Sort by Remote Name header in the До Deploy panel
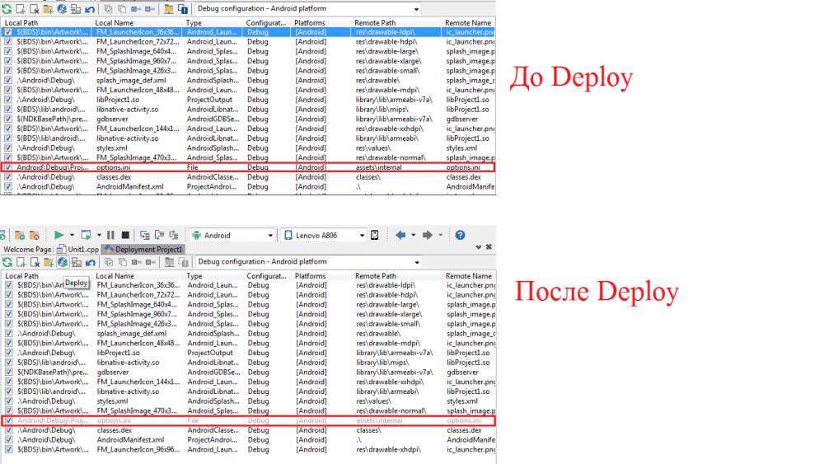This screenshot has height=464, width=824. (468, 22)
